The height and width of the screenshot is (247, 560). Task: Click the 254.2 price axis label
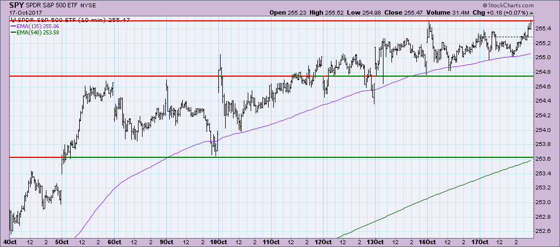tap(544, 115)
